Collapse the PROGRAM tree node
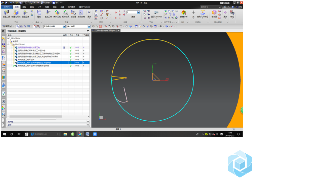The height and width of the screenshot is (182, 323). coord(8,44)
